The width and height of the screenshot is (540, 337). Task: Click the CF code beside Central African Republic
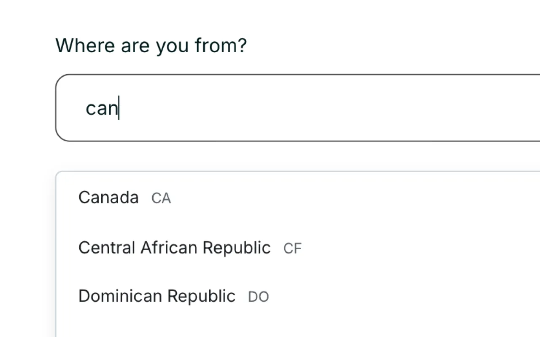(x=292, y=249)
